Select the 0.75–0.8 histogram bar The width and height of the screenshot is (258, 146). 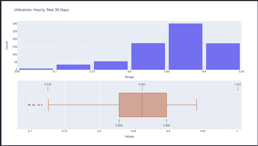click(111, 66)
